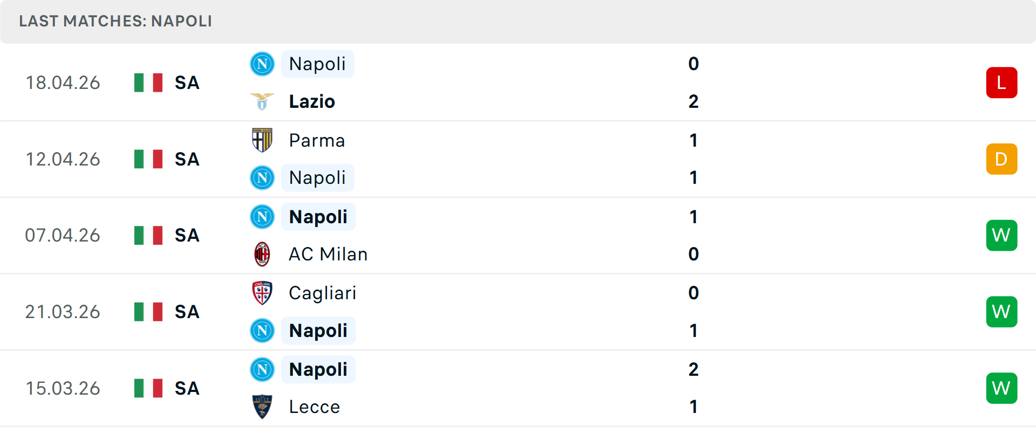Select the Lazio eagle logo
Image resolution: width=1036 pixels, height=427 pixels.
(x=262, y=101)
